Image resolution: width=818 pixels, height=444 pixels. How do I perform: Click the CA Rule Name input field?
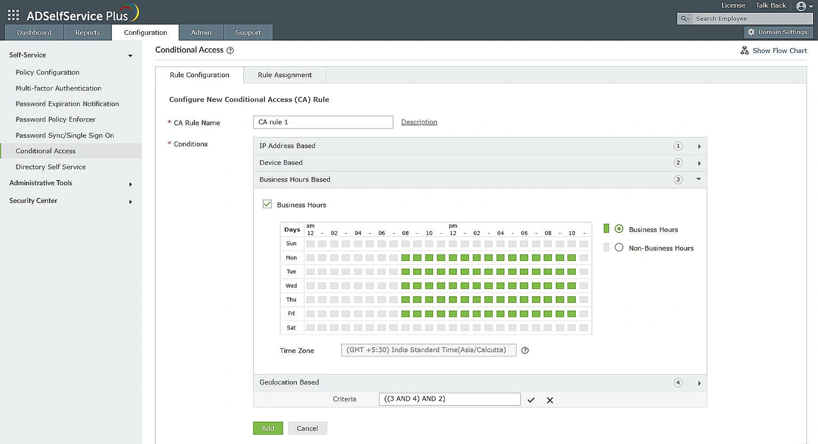click(323, 122)
